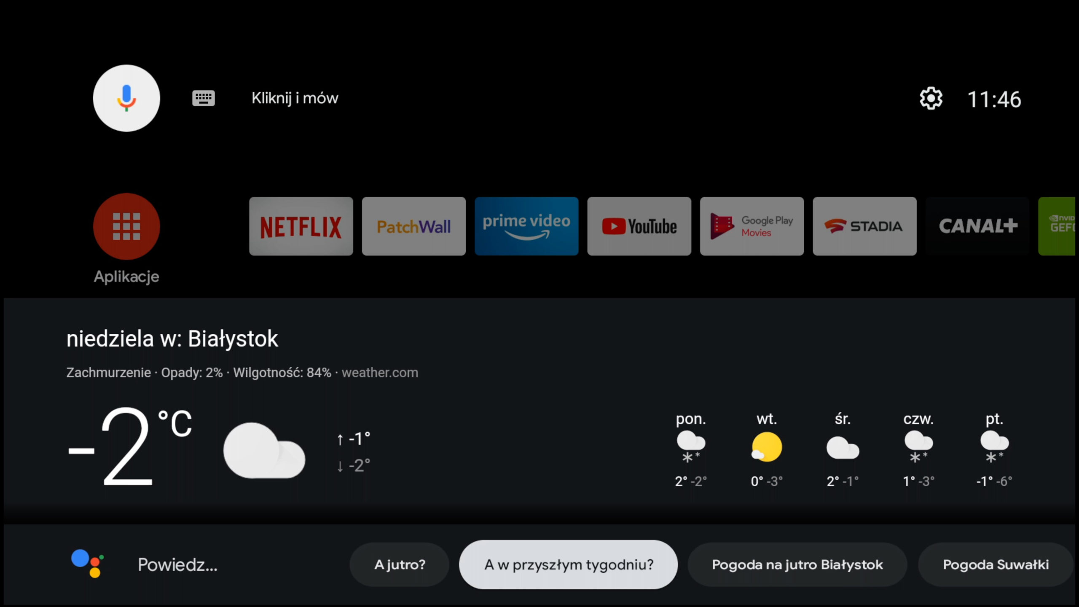The image size is (1079, 607).
Task: Select the 'Zachmurzenie' condition text
Action: (108, 373)
